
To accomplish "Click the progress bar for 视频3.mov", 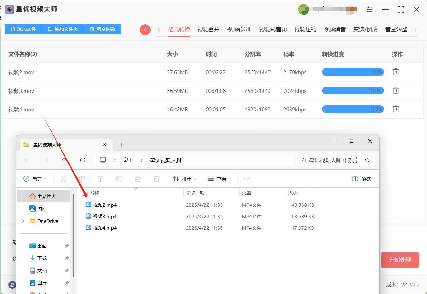I will point(353,91).
